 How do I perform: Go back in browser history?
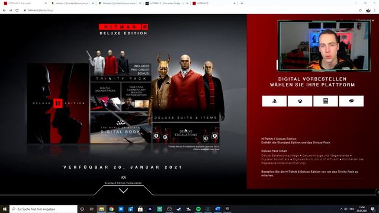click(x=4, y=11)
